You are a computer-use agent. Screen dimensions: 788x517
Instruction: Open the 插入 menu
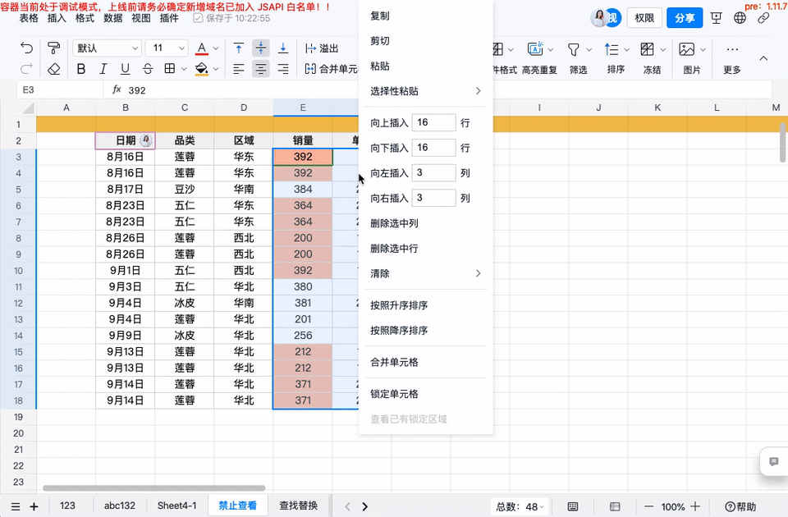click(55, 18)
